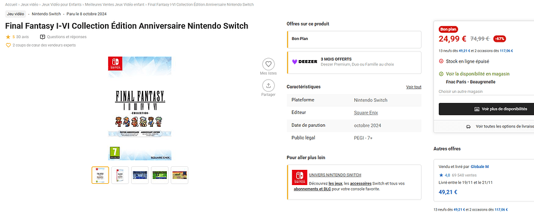Click the orange rating star icon
The image size is (534, 219).
[x=8, y=37]
